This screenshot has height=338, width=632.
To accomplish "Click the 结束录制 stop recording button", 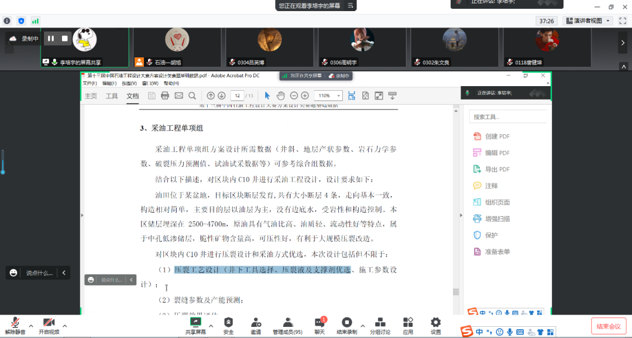I will [x=346, y=325].
